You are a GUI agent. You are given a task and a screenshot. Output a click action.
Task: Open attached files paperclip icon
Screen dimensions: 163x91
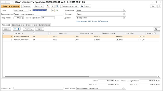coord(53,6)
